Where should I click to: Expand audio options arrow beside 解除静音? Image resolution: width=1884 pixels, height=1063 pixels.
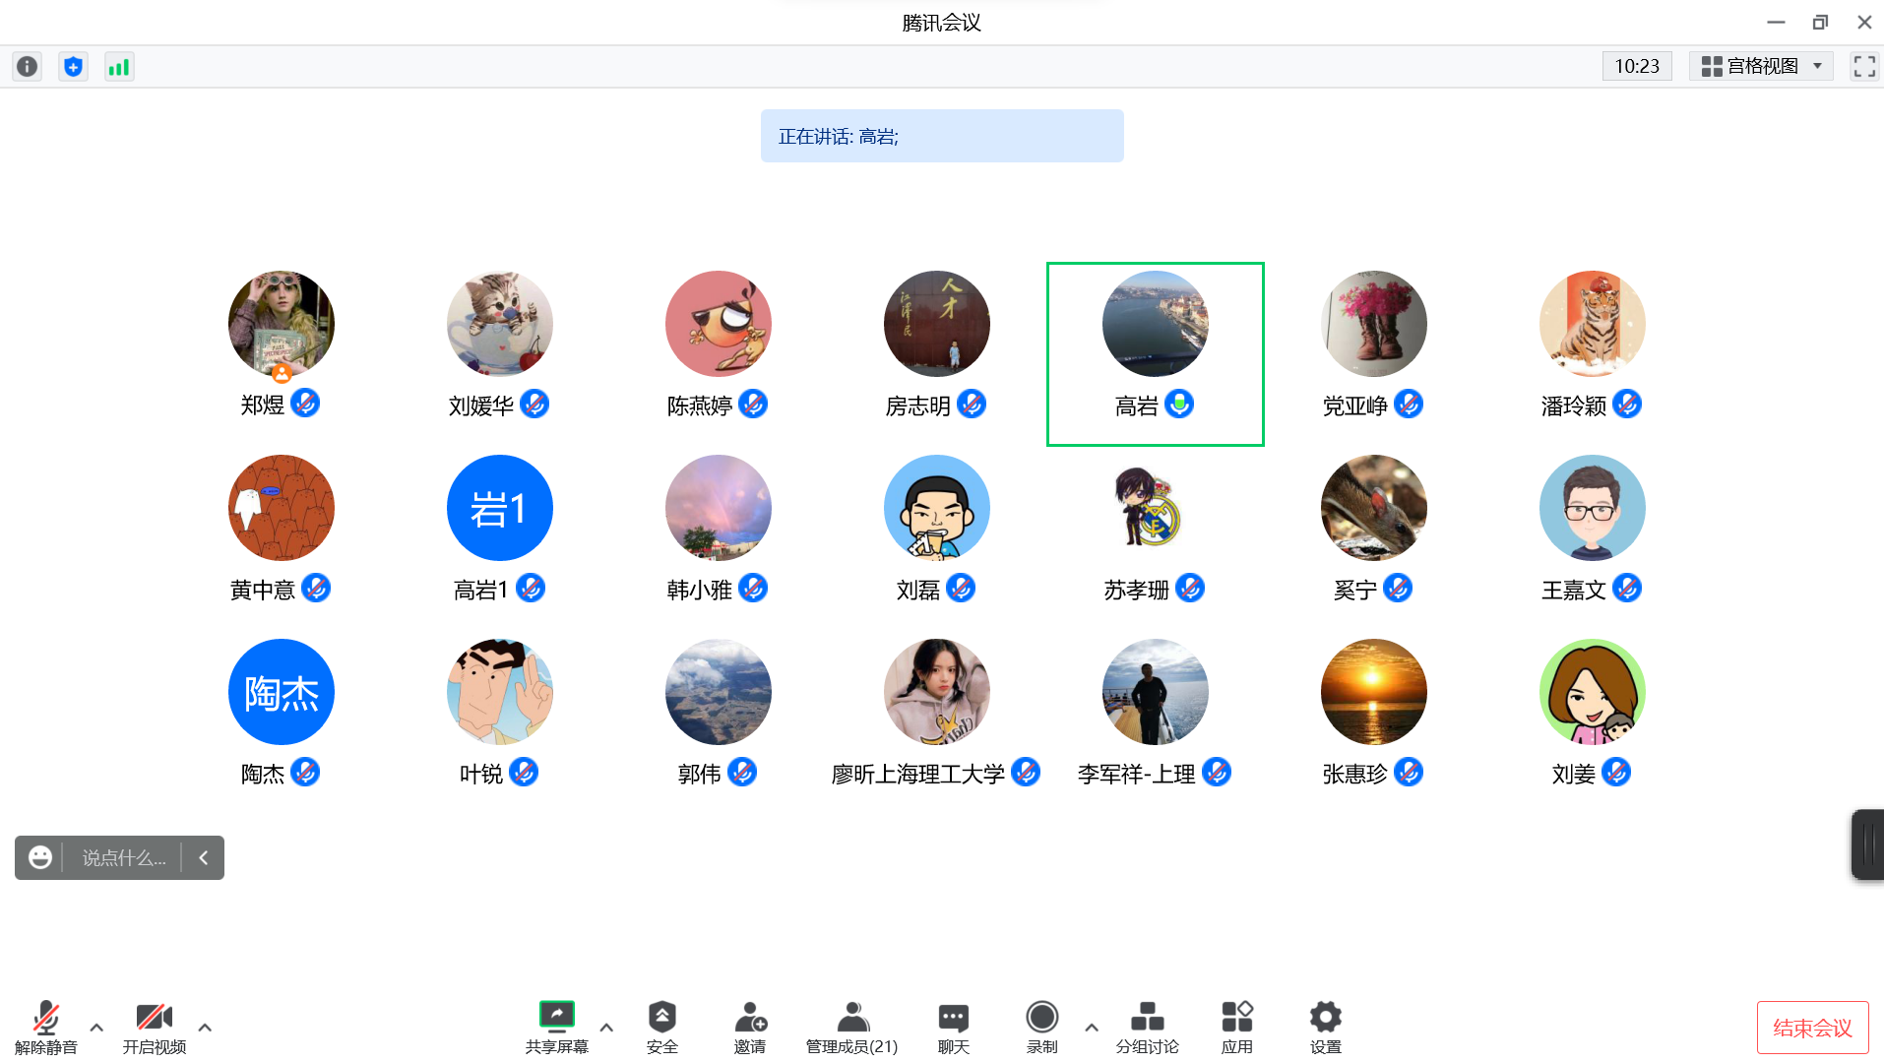pyautogui.click(x=96, y=1027)
